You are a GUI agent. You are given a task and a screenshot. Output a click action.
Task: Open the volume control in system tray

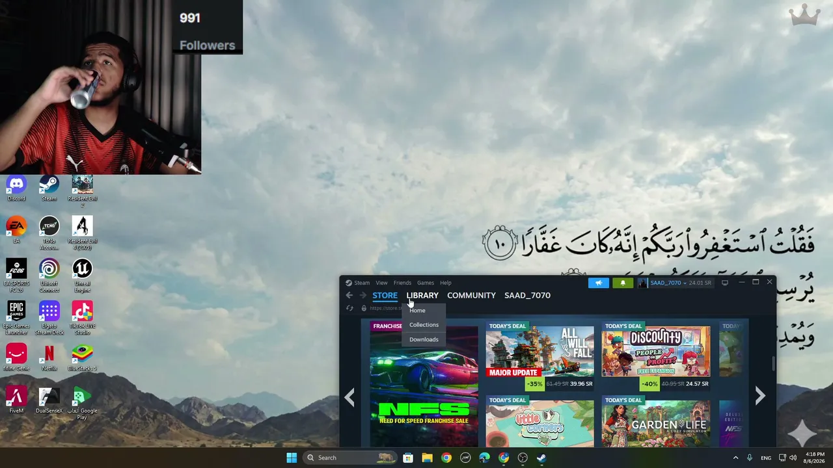(793, 458)
